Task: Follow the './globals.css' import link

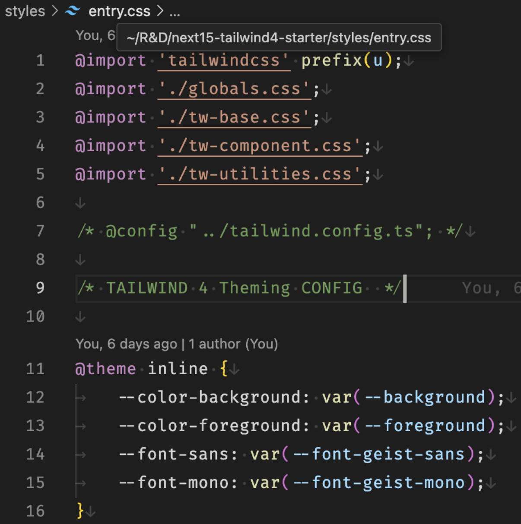Action: tap(234, 89)
